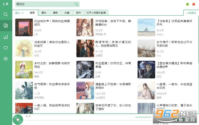Select the 最新 tab
Image resolution: width=199 pixels, height=125 pixels.
pos(55,13)
